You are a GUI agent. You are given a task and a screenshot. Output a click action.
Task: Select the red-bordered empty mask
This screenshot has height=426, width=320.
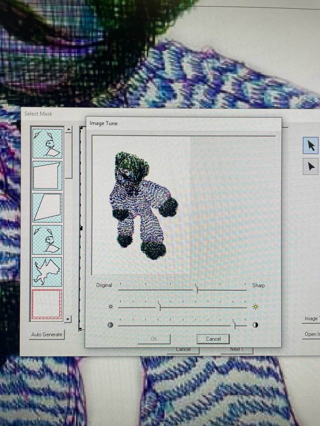tap(47, 304)
